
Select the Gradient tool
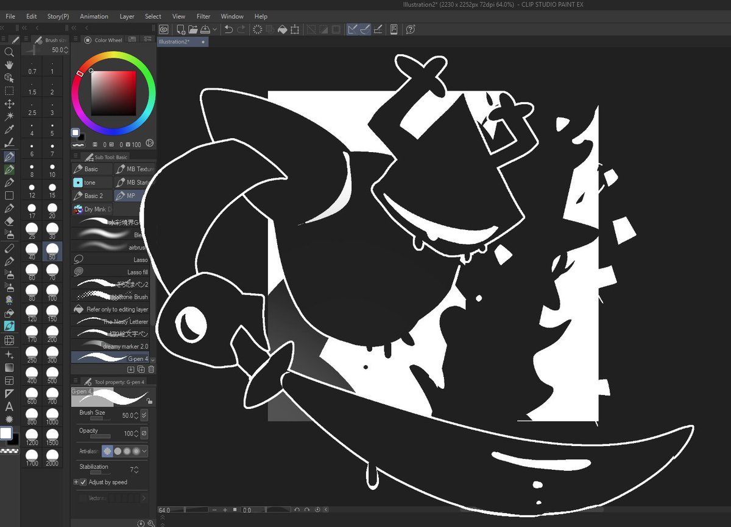(x=9, y=367)
